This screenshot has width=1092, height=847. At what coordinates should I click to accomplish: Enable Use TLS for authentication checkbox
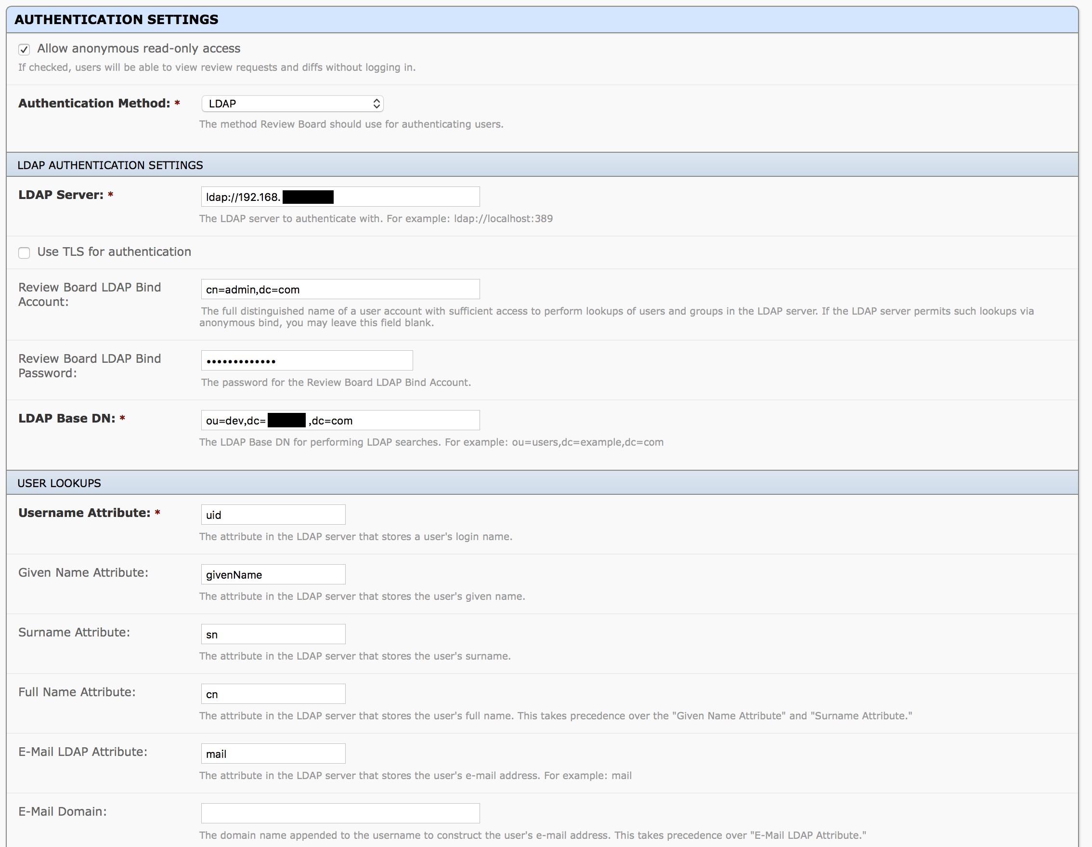[x=24, y=252]
